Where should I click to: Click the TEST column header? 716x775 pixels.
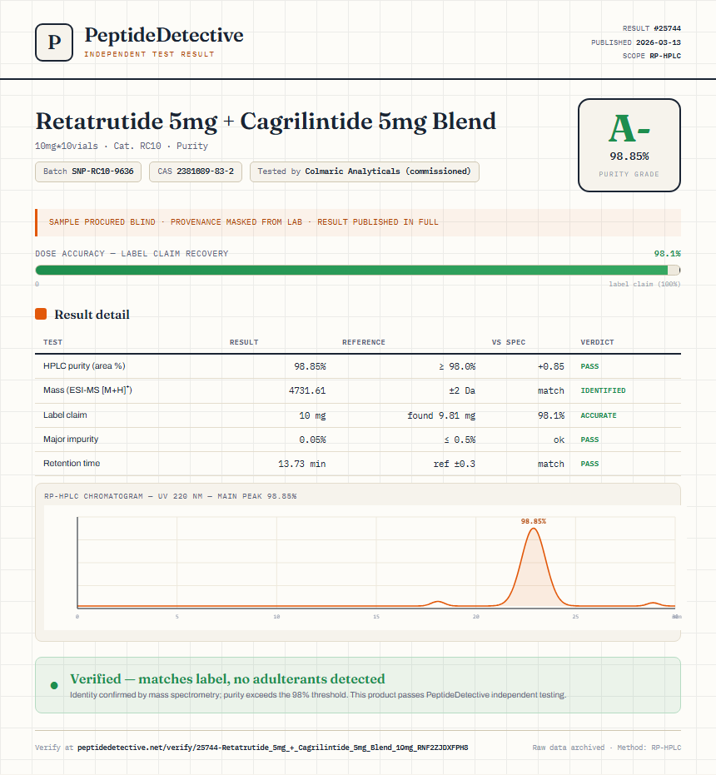tap(53, 342)
